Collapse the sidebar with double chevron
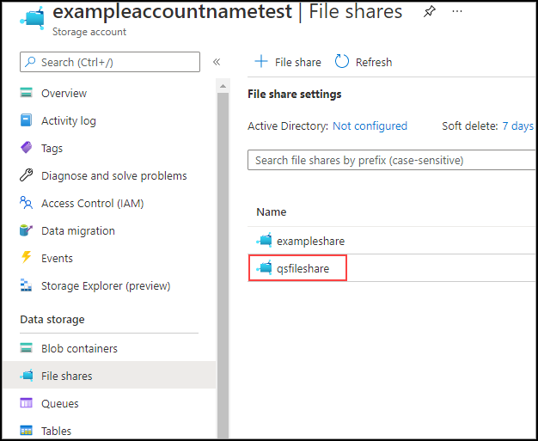 (x=217, y=62)
